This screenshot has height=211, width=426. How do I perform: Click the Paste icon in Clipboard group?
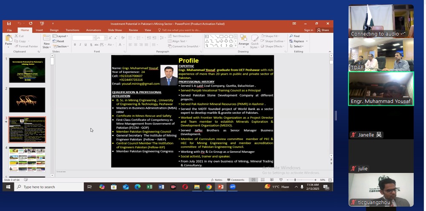pyautogui.click(x=8, y=39)
